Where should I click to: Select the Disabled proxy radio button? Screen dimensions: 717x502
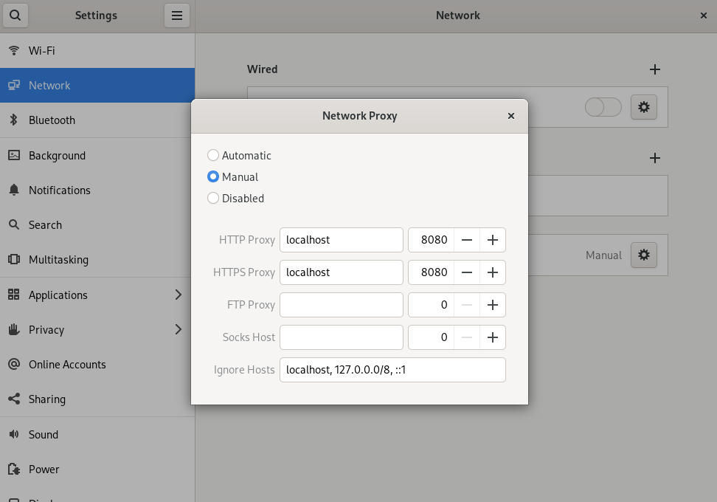tap(213, 199)
